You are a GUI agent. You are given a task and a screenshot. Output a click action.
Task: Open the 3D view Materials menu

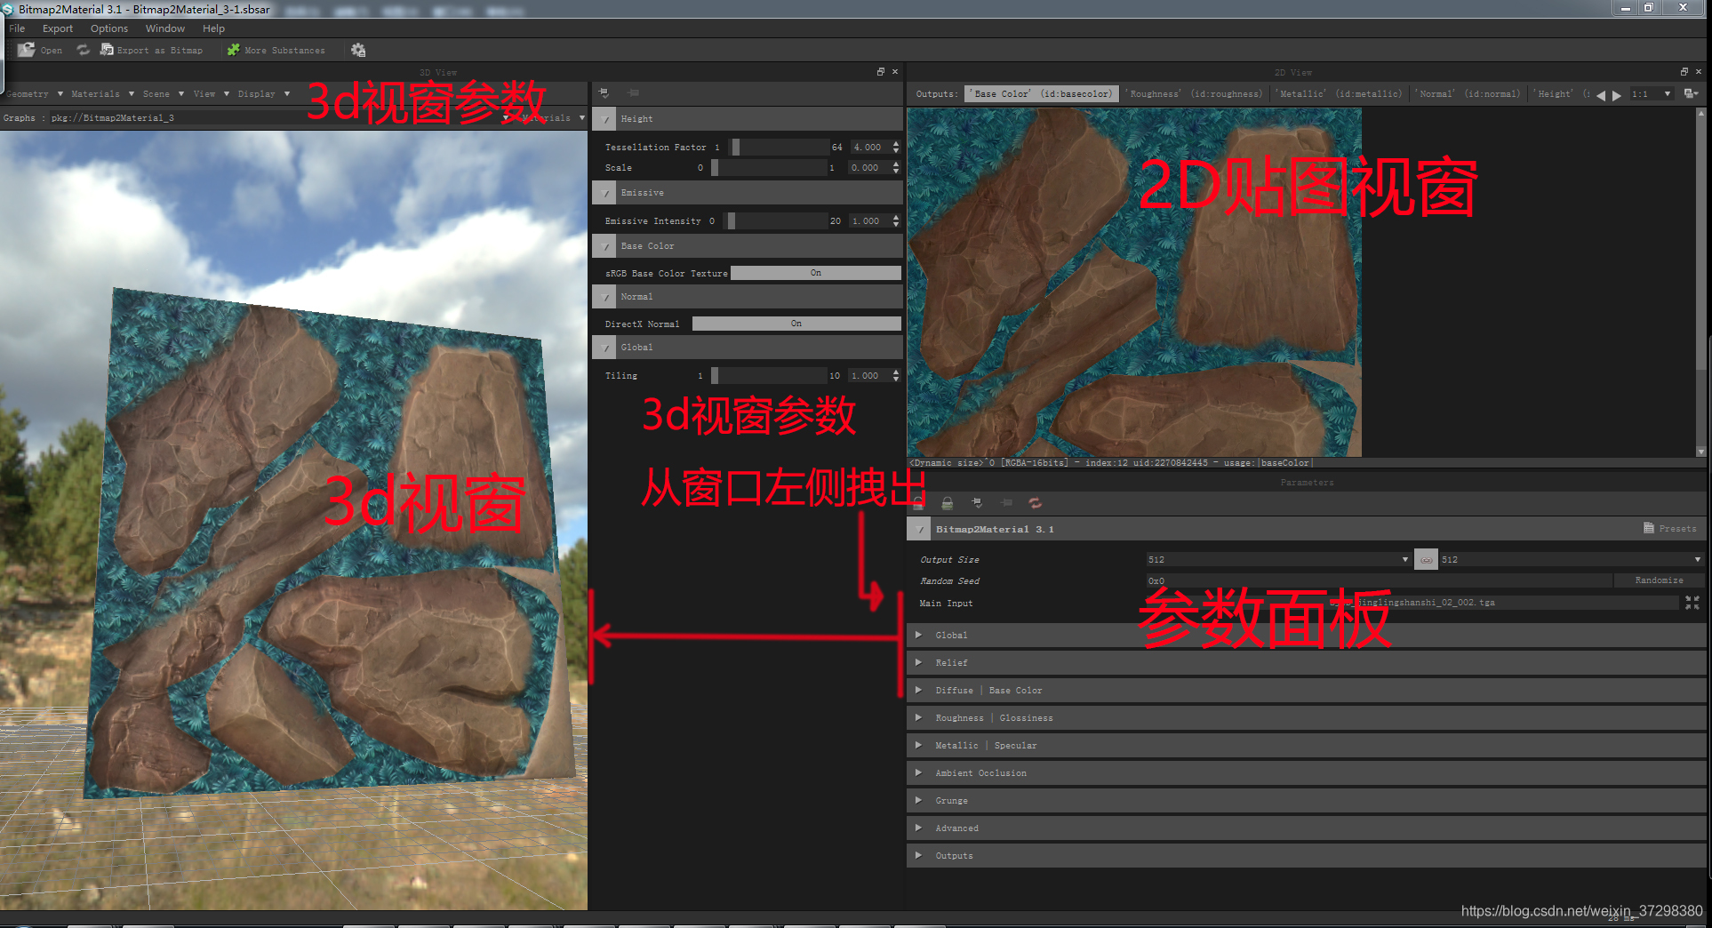102,94
